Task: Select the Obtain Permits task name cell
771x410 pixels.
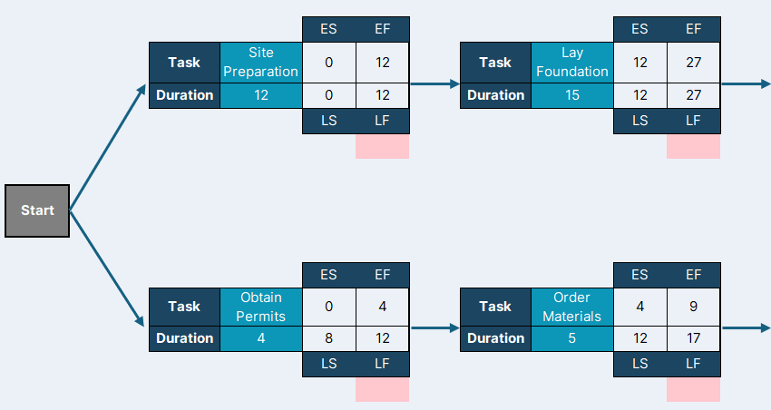Action: click(x=261, y=307)
